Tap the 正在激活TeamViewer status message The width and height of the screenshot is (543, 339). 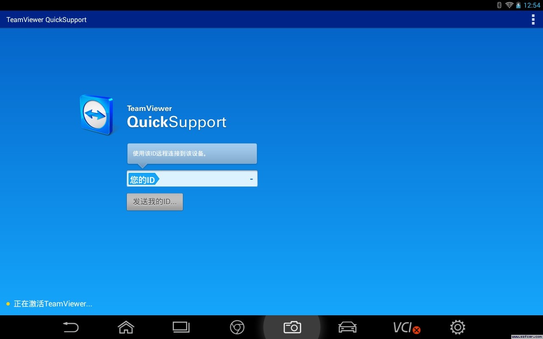53,304
